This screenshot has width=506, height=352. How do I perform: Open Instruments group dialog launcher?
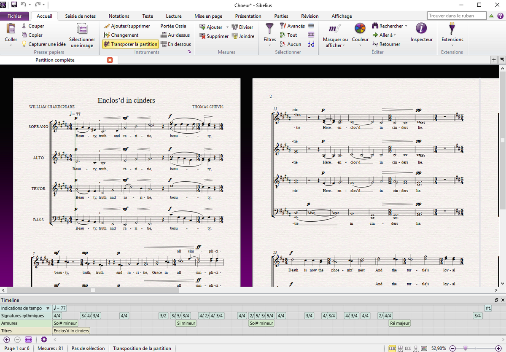coord(189,52)
